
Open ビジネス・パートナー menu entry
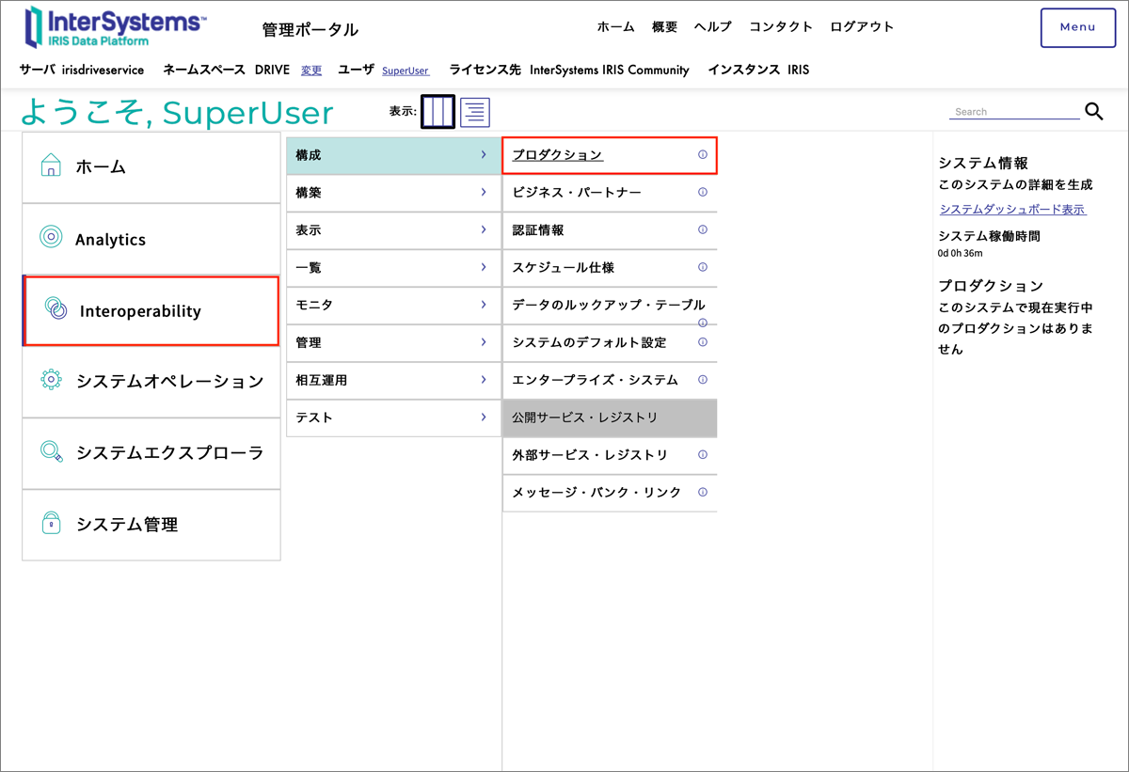(577, 192)
